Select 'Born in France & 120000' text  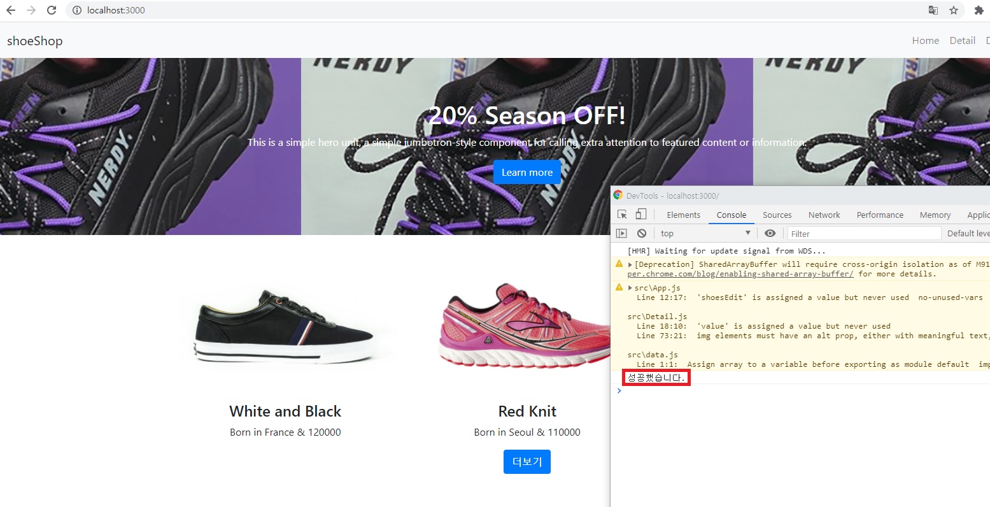[x=285, y=432]
